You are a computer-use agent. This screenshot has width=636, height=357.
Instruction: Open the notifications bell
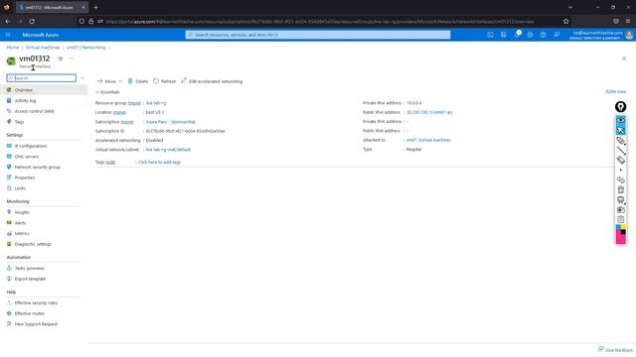(x=517, y=35)
